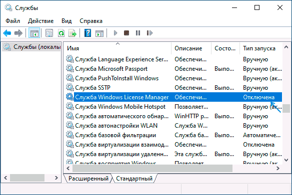
Task: Click gear icon of Windows Mobile Hotspot row
Action: pyautogui.click(x=70, y=106)
